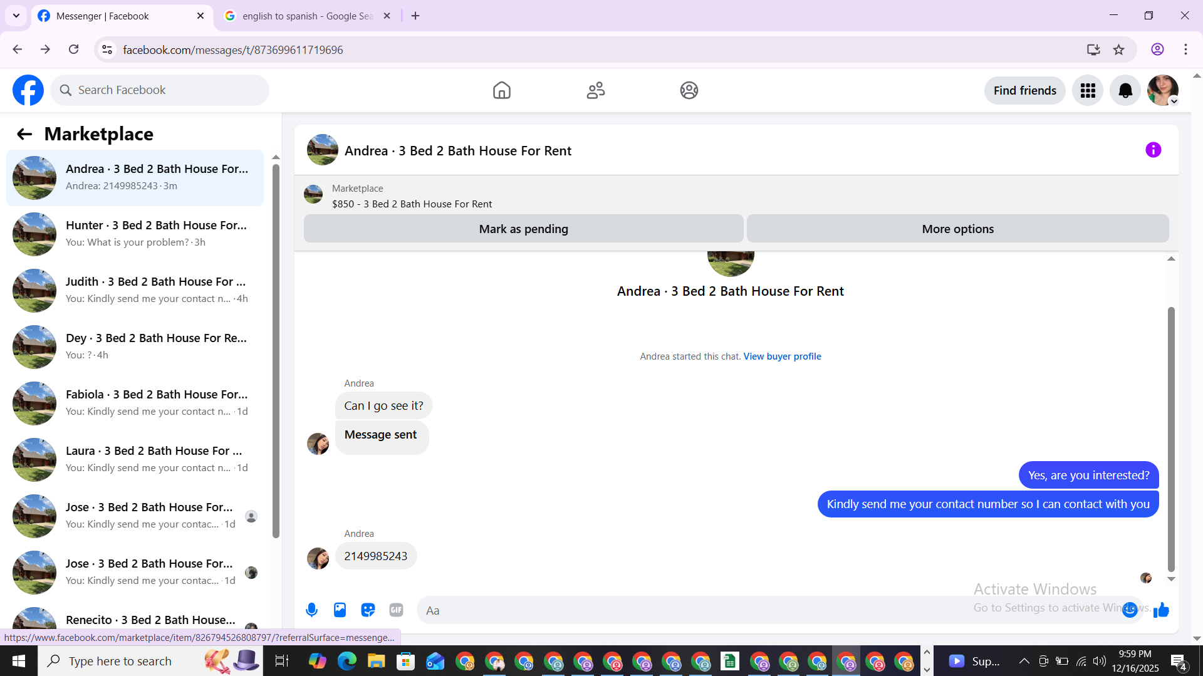Open the Andrea conversation in the list
This screenshot has height=676, width=1203.
[135, 178]
